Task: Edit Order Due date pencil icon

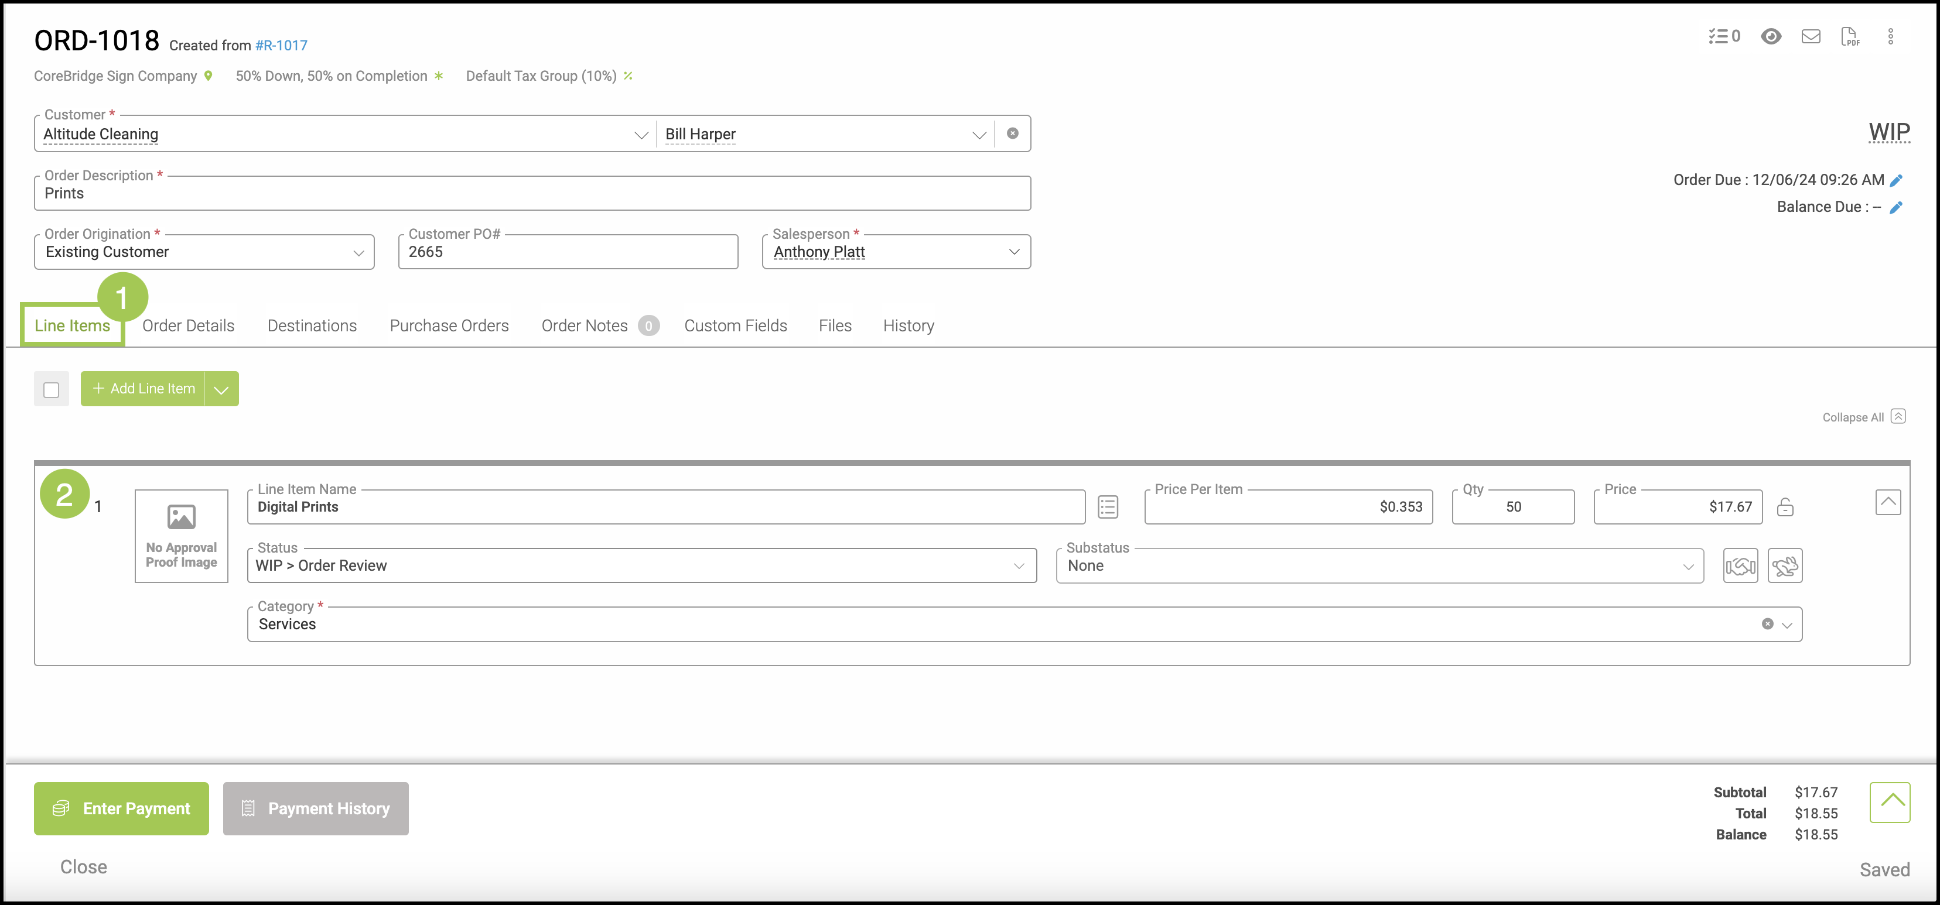Action: click(x=1896, y=180)
